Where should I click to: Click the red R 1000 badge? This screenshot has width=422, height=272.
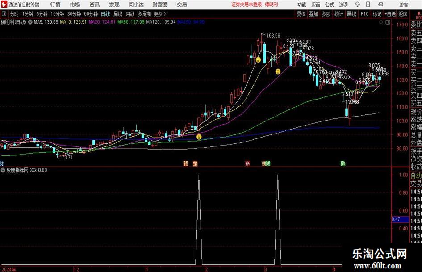click(419, 16)
